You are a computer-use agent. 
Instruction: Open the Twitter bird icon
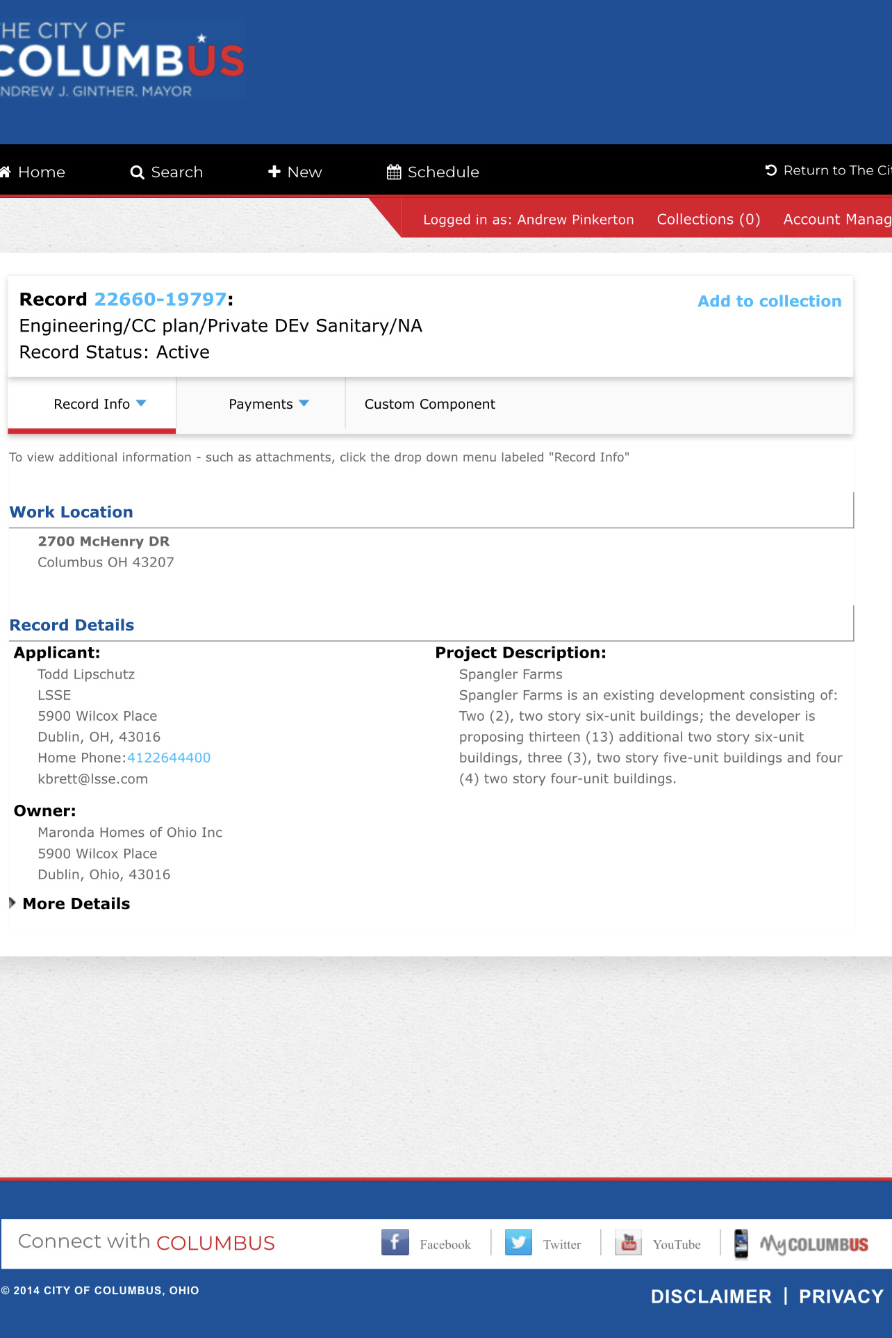tap(518, 1243)
